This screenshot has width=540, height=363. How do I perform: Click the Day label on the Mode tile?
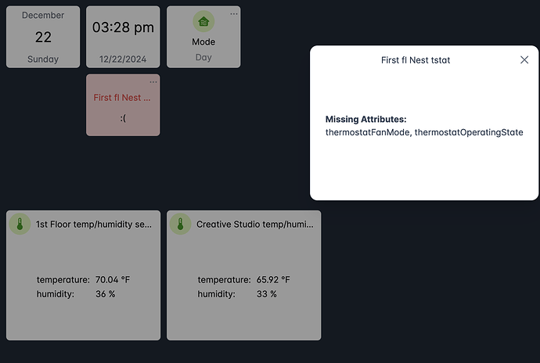(203, 58)
